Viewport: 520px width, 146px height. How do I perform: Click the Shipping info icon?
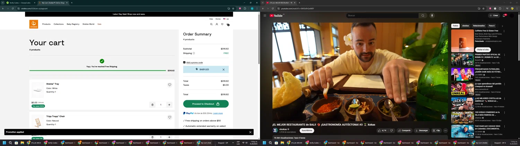[194, 53]
